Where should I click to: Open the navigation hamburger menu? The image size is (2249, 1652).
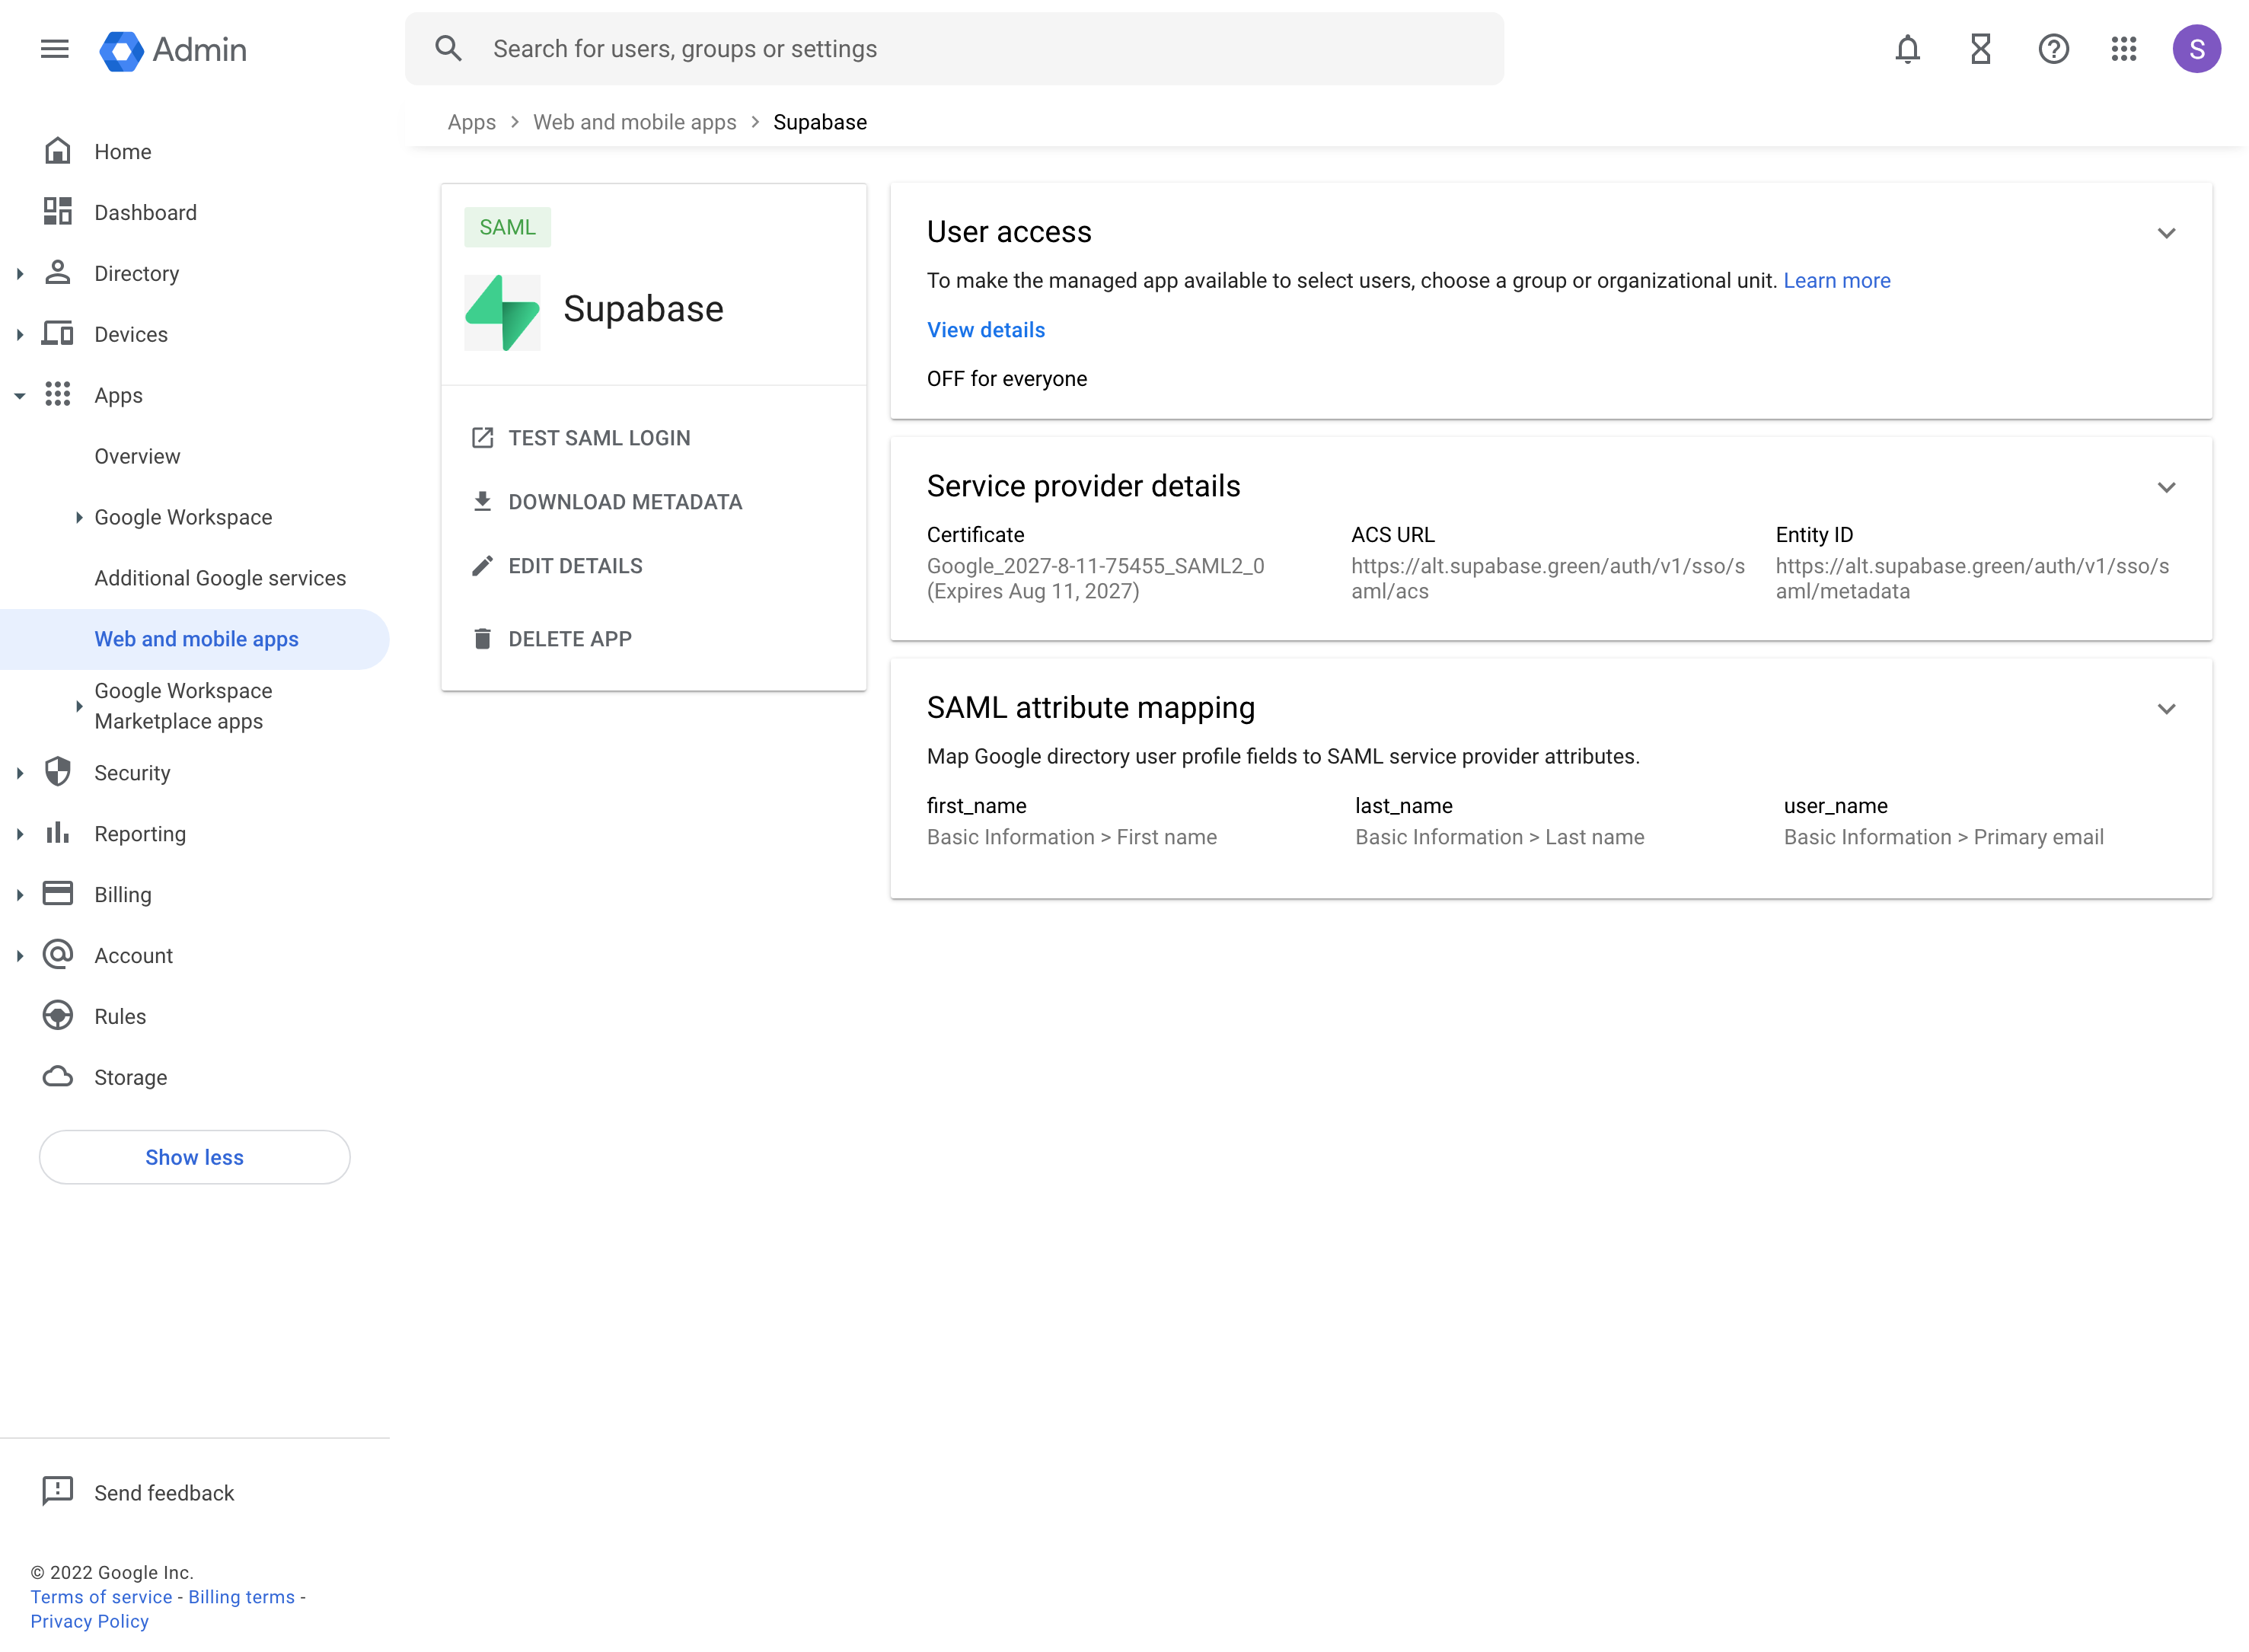tap(55, 49)
